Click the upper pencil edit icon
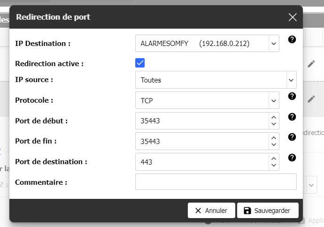This screenshot has width=324, height=227. point(311,64)
